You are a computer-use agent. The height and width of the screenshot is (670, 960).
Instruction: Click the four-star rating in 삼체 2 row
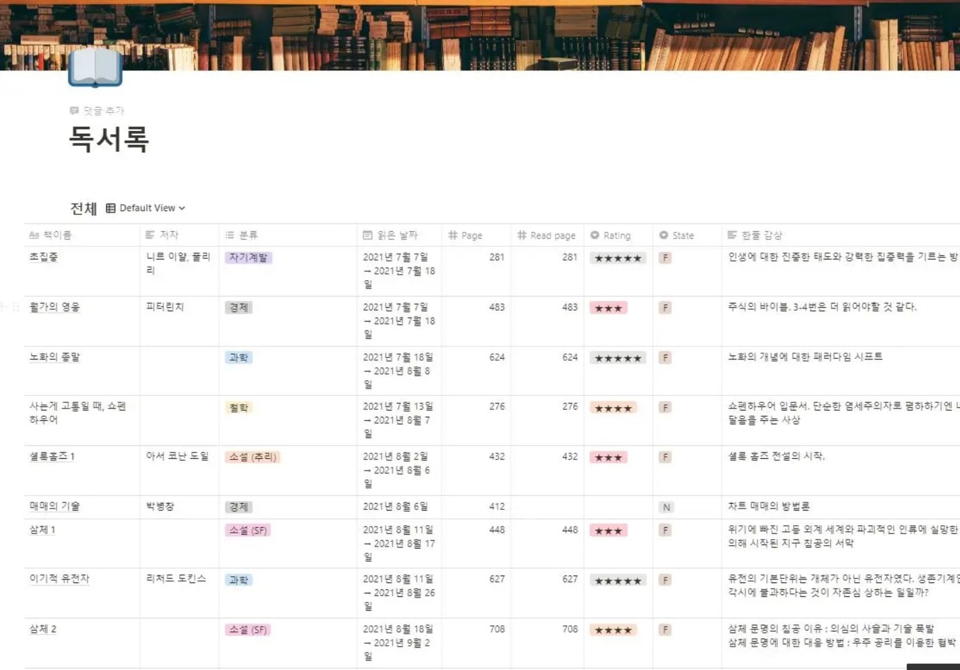[613, 630]
